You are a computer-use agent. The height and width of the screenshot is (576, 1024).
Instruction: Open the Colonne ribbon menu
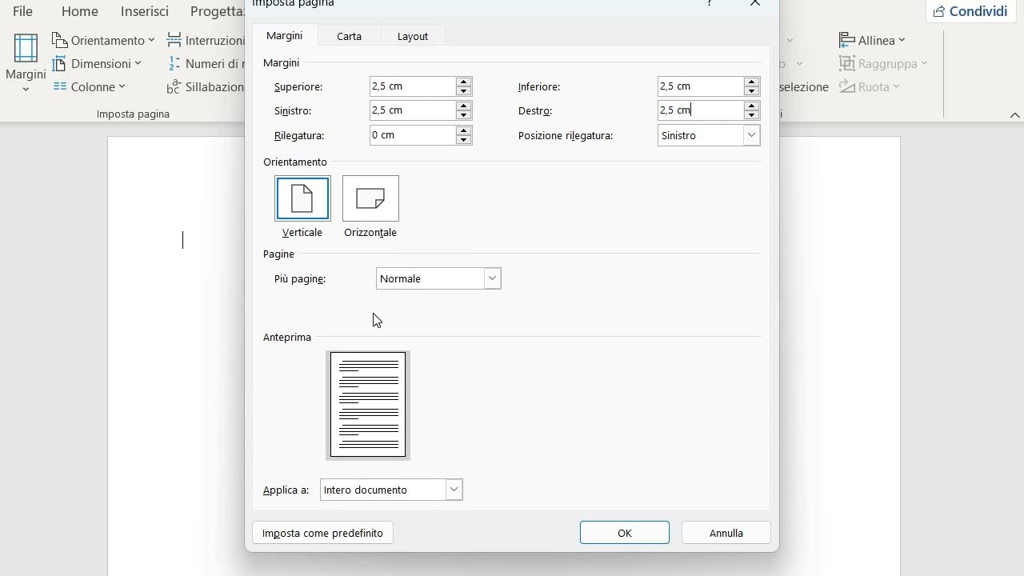point(90,86)
